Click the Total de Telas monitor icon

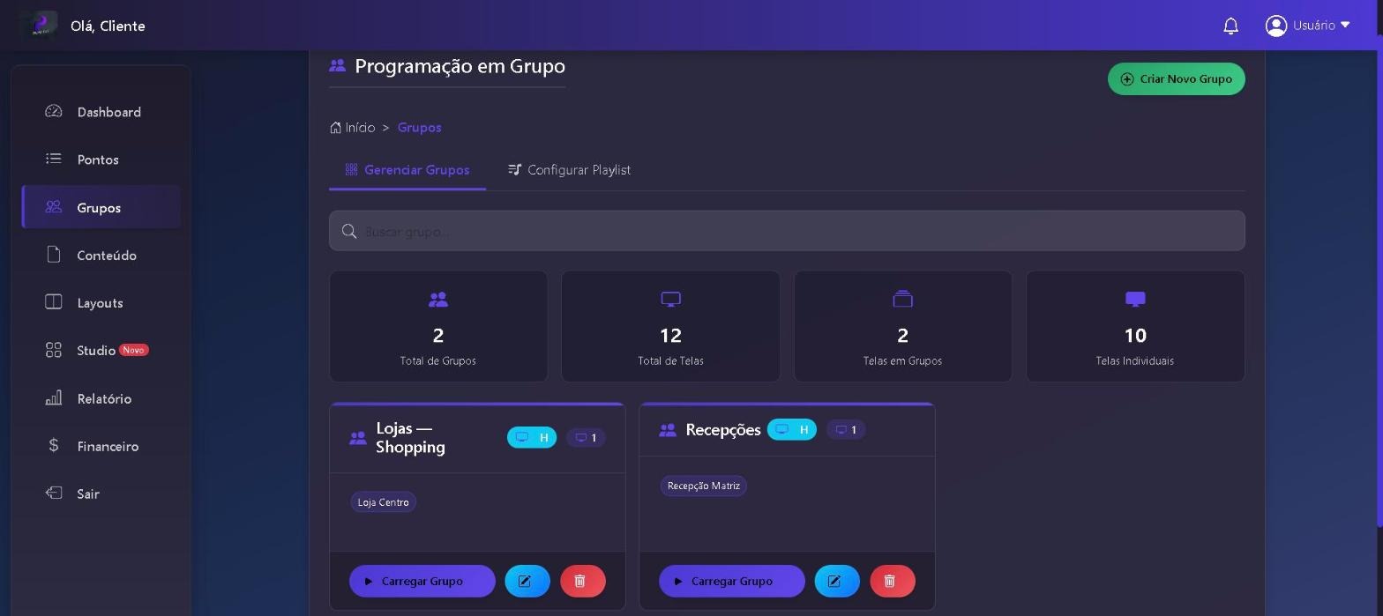[x=670, y=300]
